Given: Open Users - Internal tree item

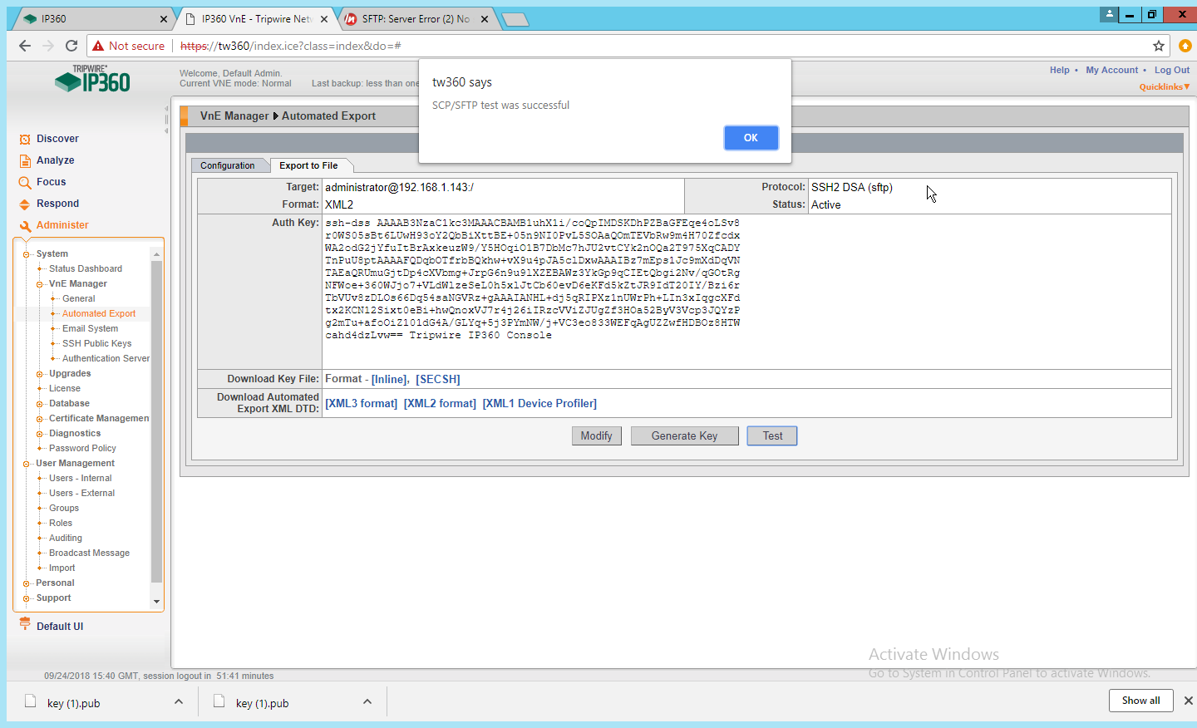Looking at the screenshot, I should [81, 479].
